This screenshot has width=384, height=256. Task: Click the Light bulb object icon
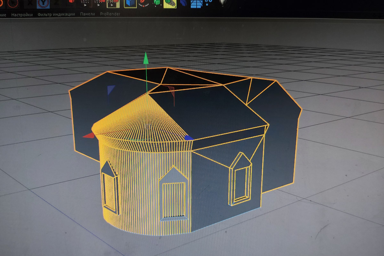pos(223,3)
